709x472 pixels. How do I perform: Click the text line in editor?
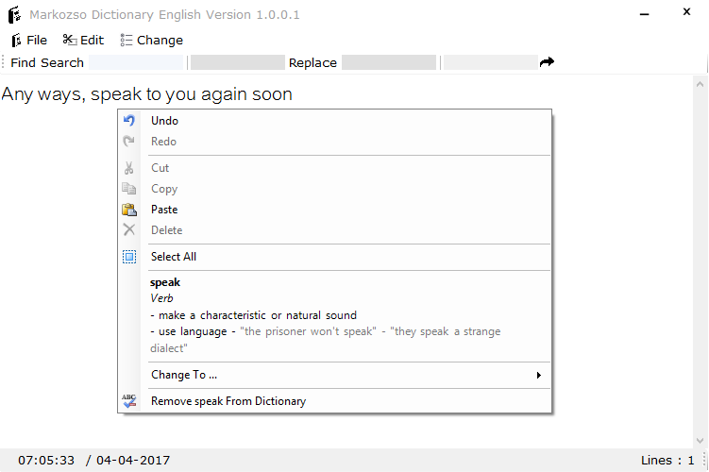(146, 94)
